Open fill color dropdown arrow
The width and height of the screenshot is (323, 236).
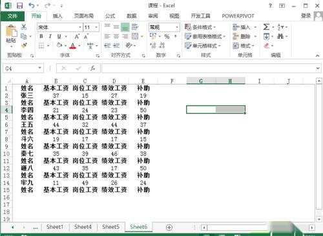65,46
